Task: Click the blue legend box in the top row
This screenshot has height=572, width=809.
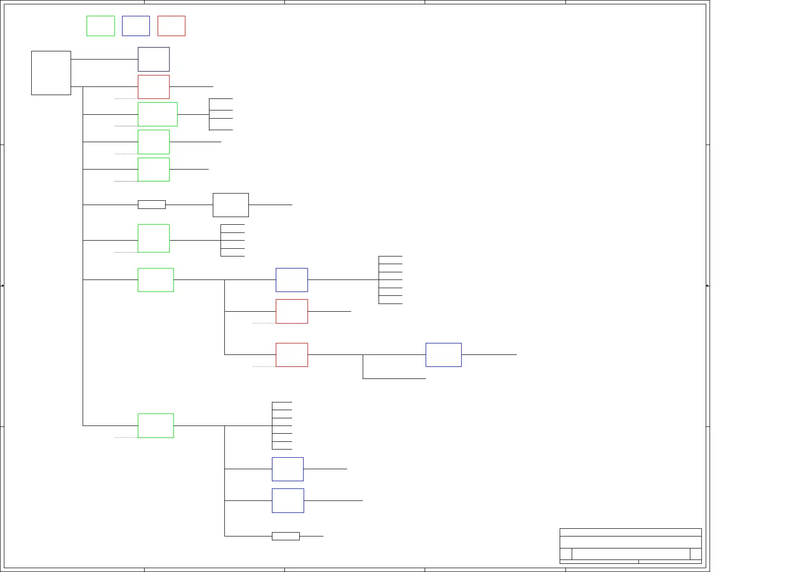Action: pyautogui.click(x=136, y=26)
